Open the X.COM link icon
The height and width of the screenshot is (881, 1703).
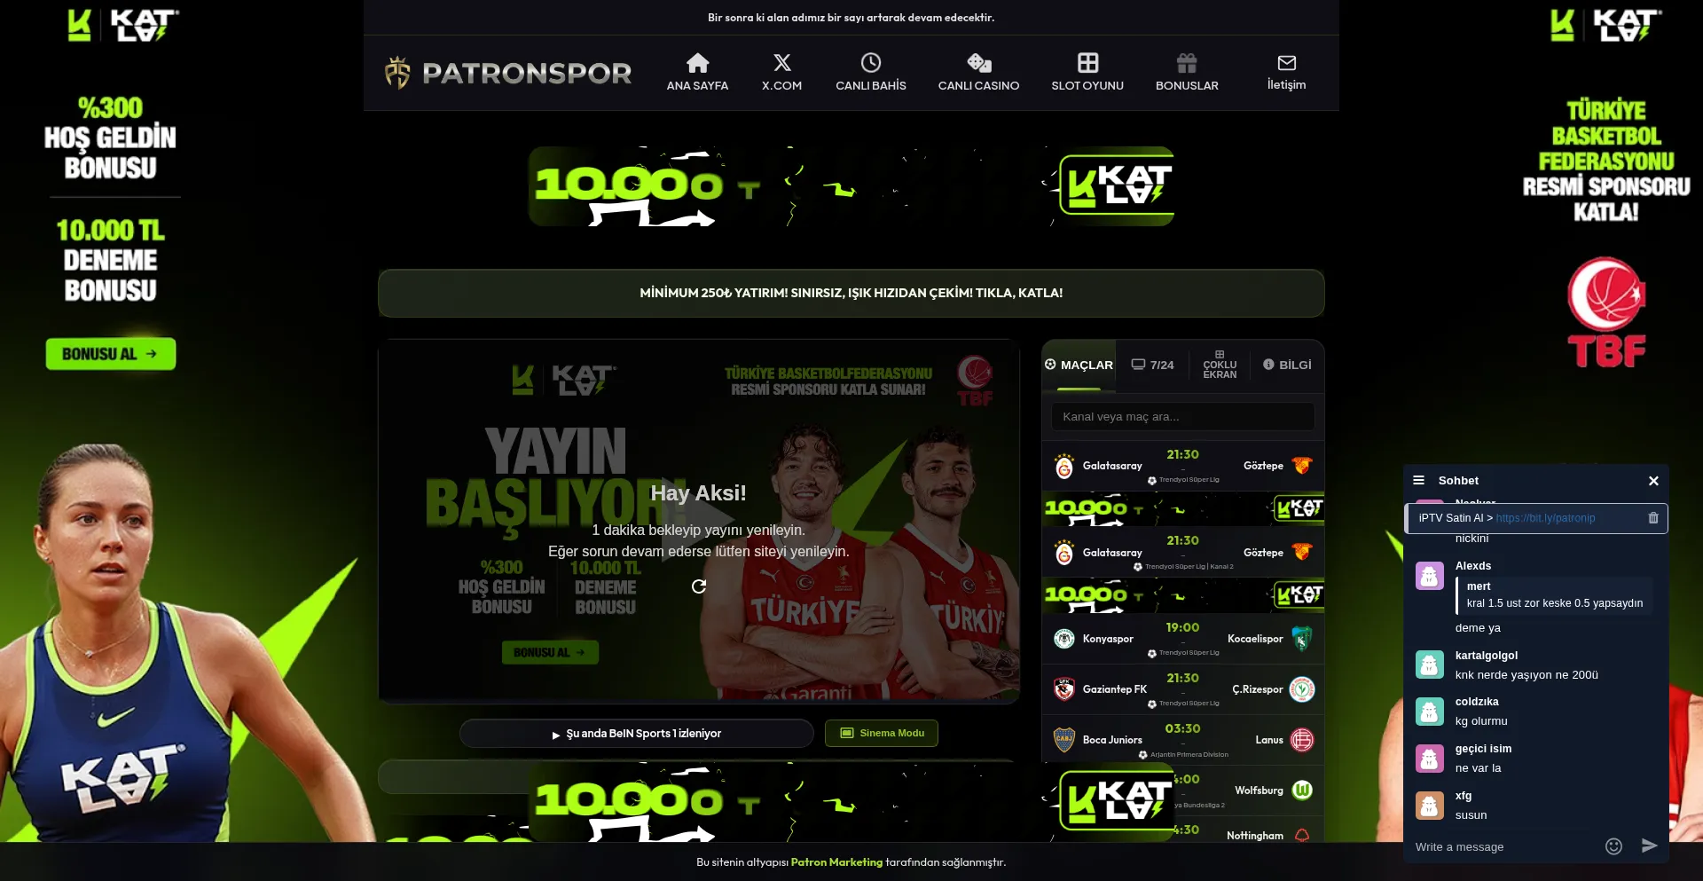(x=781, y=63)
